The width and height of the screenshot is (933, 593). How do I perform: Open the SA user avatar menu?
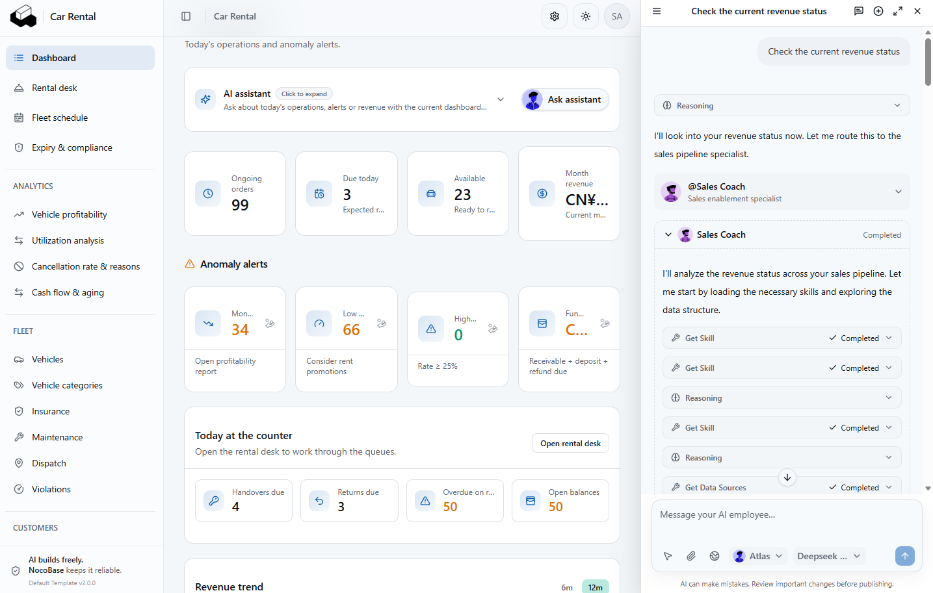[617, 16]
